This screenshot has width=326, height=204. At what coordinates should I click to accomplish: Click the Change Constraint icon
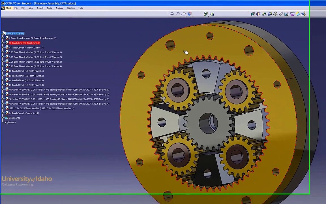[x=298, y=14]
